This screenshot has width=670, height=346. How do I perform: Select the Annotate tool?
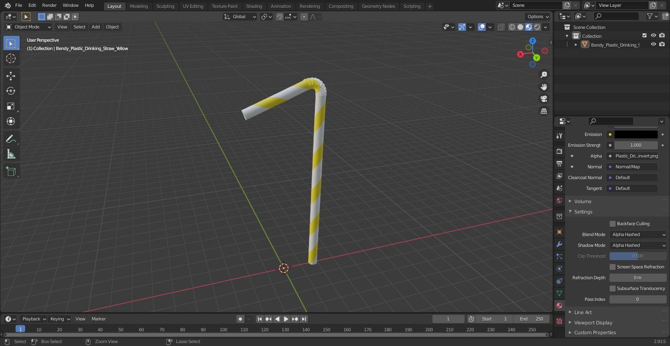(x=11, y=139)
